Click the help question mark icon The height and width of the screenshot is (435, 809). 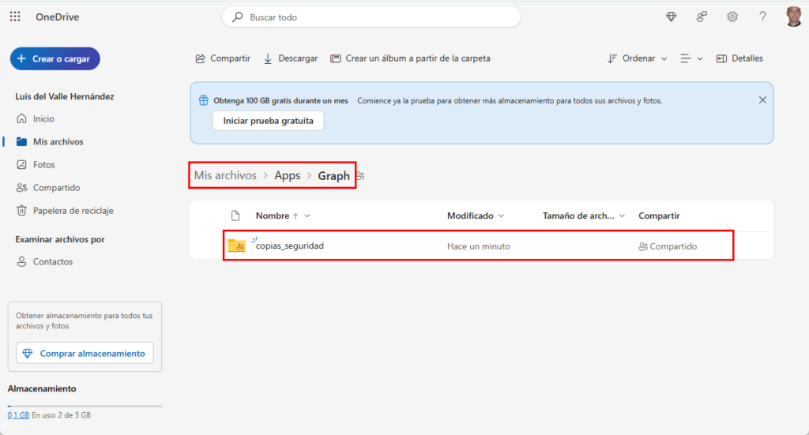[x=762, y=17]
